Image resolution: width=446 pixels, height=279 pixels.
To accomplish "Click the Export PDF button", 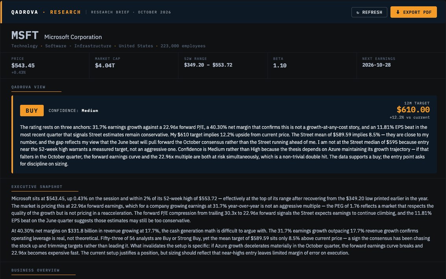I will coord(414,12).
